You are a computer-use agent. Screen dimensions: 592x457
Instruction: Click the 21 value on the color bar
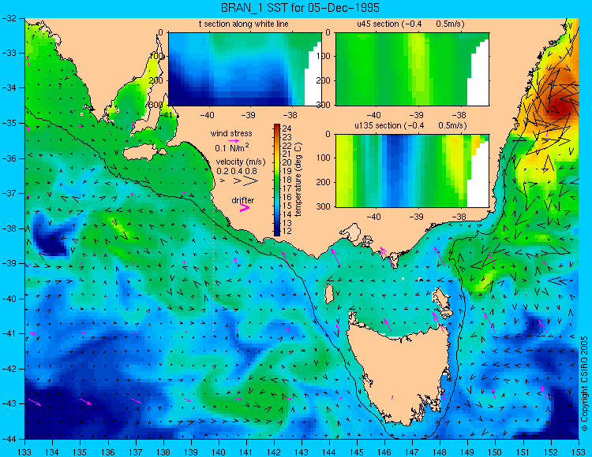coord(287,154)
